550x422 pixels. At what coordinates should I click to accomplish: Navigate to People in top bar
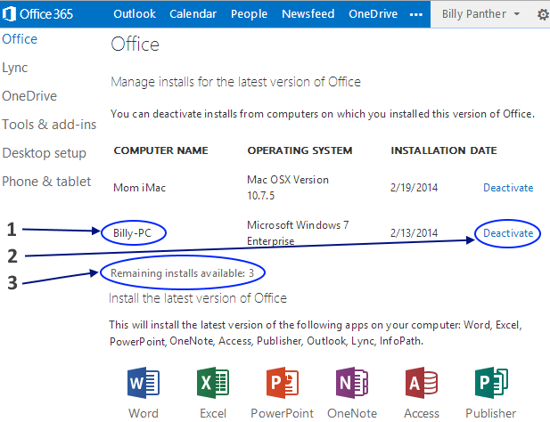[249, 14]
